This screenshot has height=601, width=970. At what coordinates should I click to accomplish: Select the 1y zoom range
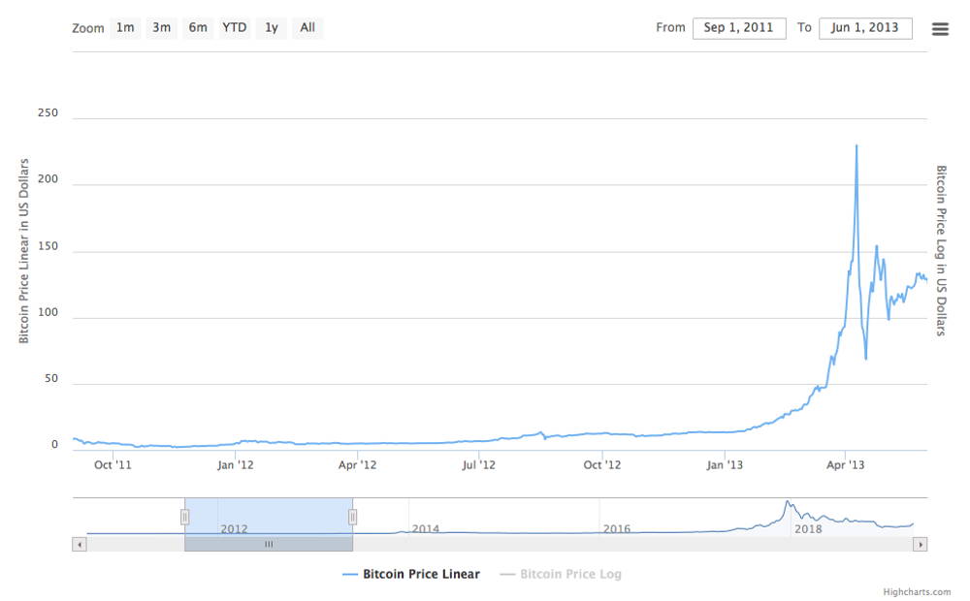click(x=271, y=28)
